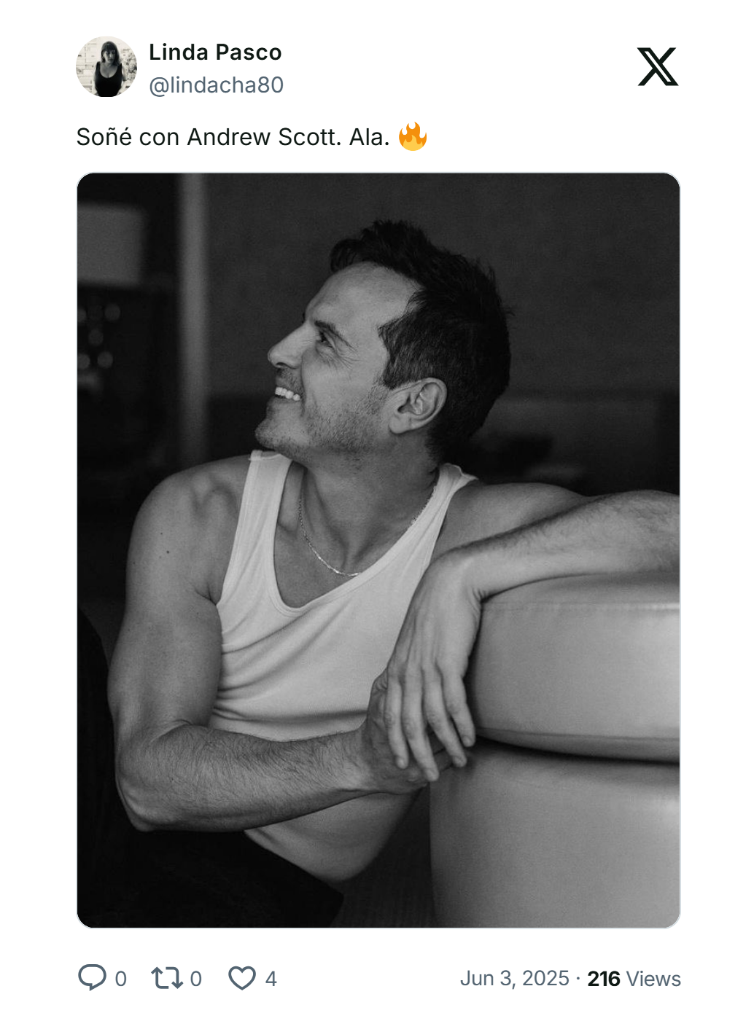
Task: Open the Jun 3, 2025 timestamp link
Action: [x=514, y=978]
